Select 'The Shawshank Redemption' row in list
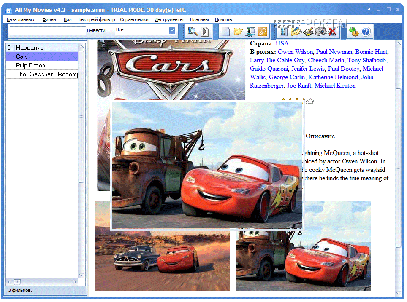Viewport: 407px width, 302px height. pyautogui.click(x=42, y=74)
